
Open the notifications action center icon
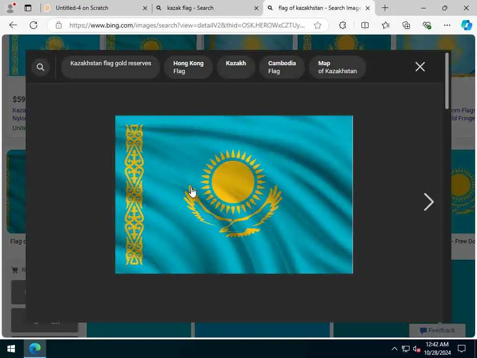[462, 349]
